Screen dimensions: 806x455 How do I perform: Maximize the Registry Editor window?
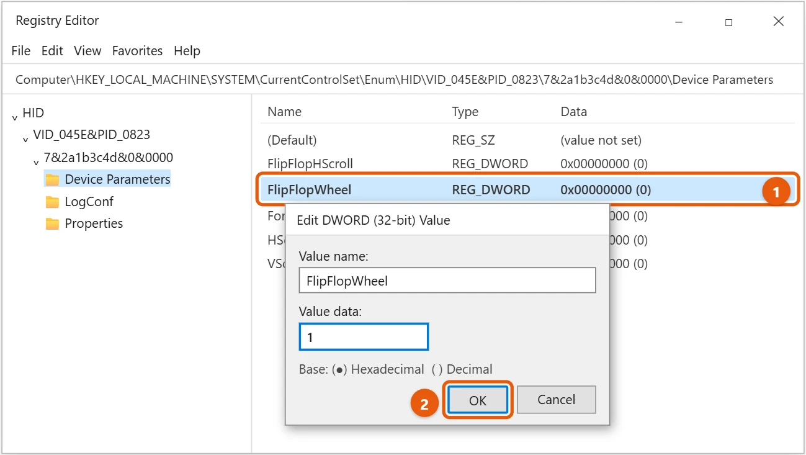728,22
